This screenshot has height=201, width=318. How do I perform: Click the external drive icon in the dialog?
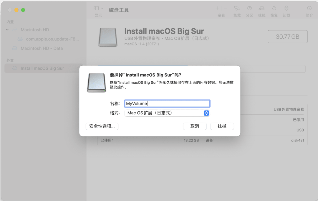pos(96,83)
